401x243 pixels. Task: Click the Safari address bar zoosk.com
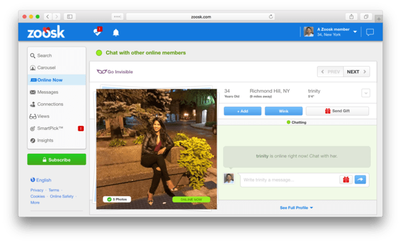click(200, 17)
